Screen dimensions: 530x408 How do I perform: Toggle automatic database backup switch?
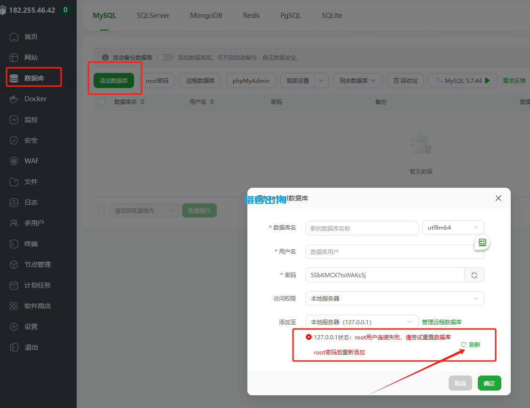click(165, 57)
